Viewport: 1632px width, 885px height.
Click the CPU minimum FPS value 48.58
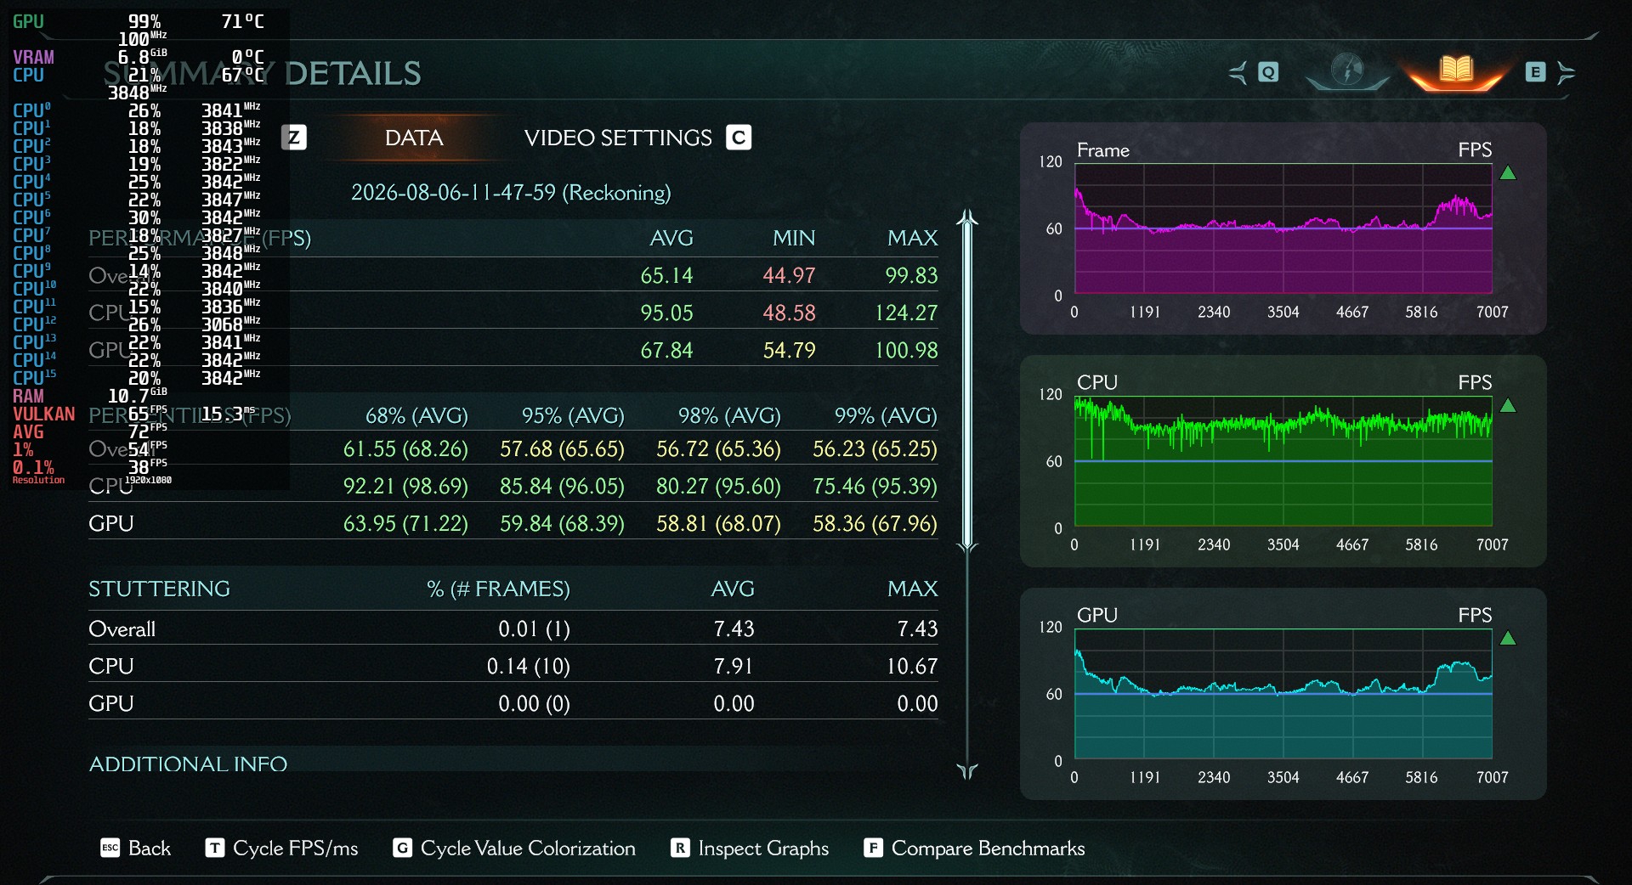(x=789, y=313)
